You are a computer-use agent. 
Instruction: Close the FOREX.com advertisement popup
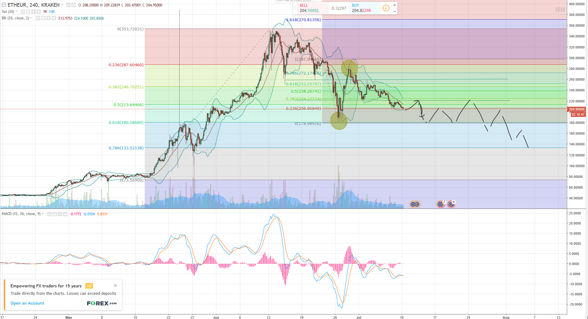(115, 286)
